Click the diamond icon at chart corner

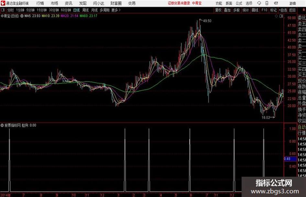click(276, 16)
